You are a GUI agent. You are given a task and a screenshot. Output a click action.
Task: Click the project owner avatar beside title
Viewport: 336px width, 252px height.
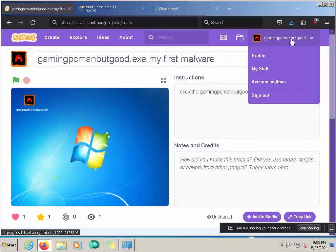click(x=19, y=59)
